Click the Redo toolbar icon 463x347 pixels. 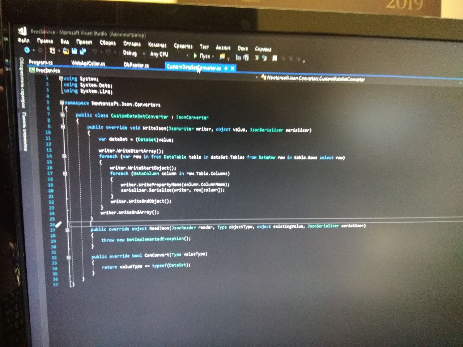[108, 52]
